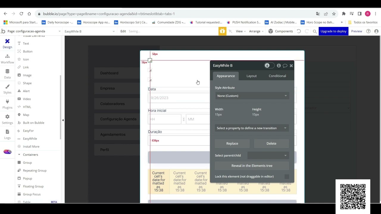Reload the browser page
Viewport: 381px width, 214px height.
(21, 14)
